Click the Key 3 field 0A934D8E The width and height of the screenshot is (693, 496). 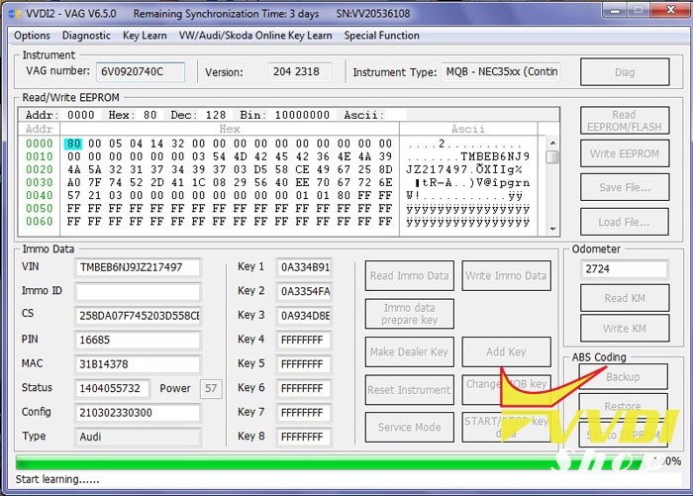click(304, 316)
